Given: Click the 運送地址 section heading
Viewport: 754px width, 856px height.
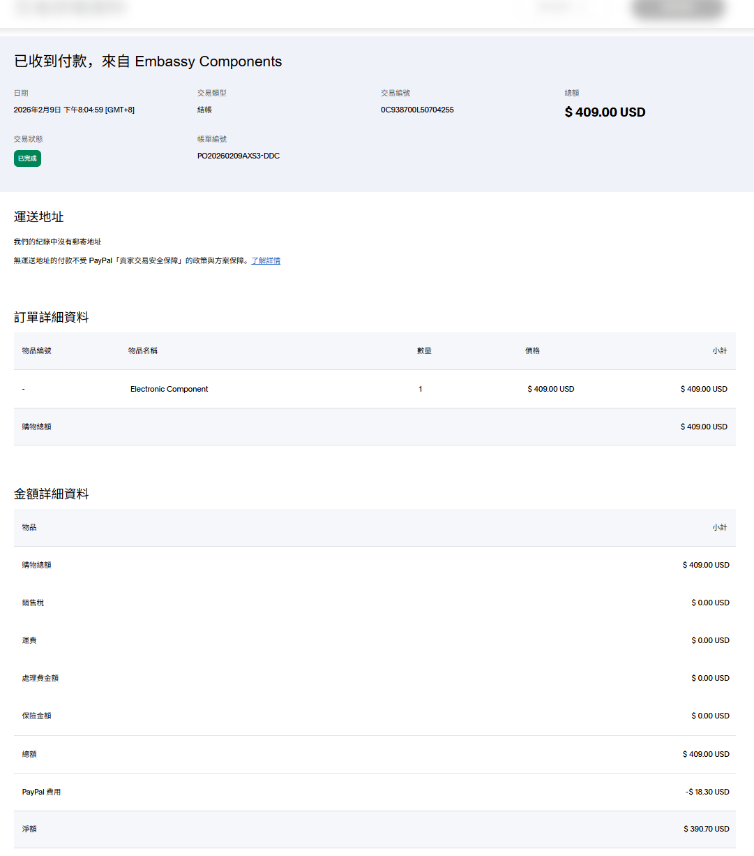Looking at the screenshot, I should coord(39,217).
